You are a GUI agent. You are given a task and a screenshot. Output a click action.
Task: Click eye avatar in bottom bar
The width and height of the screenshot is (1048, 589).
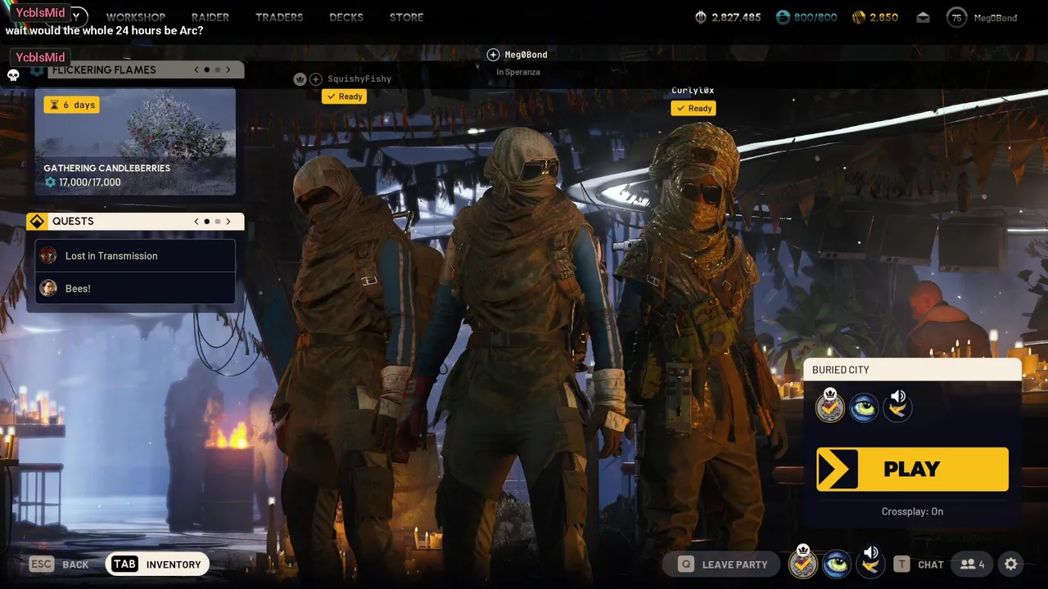(837, 564)
